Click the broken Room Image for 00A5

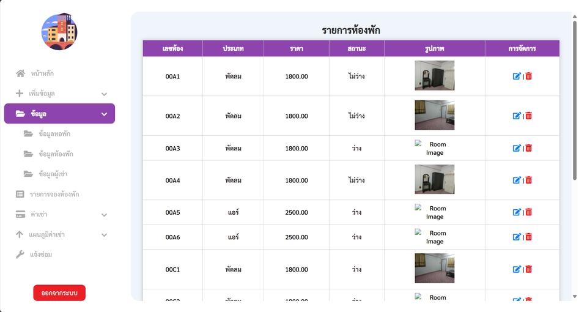click(435, 212)
